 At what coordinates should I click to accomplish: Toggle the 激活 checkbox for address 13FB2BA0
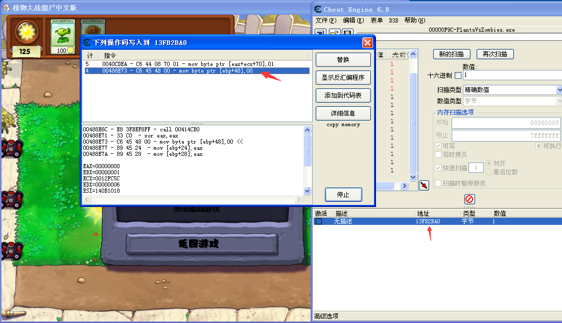[x=319, y=221]
